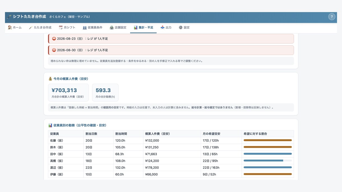Image resolution: width=342 pixels, height=192 pixels.
Task: Click the calendar icon beside 月シフト
Action: (x=61, y=27)
